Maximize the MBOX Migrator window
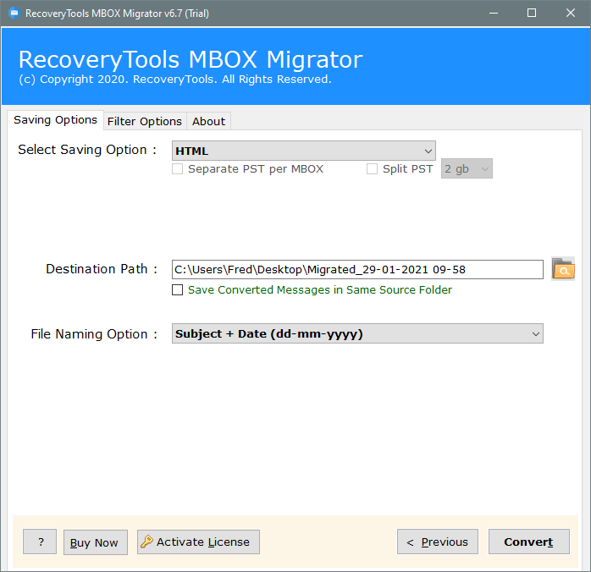Image resolution: width=591 pixels, height=572 pixels. 532,14
